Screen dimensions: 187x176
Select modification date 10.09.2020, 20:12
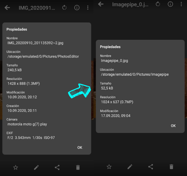point(22,97)
